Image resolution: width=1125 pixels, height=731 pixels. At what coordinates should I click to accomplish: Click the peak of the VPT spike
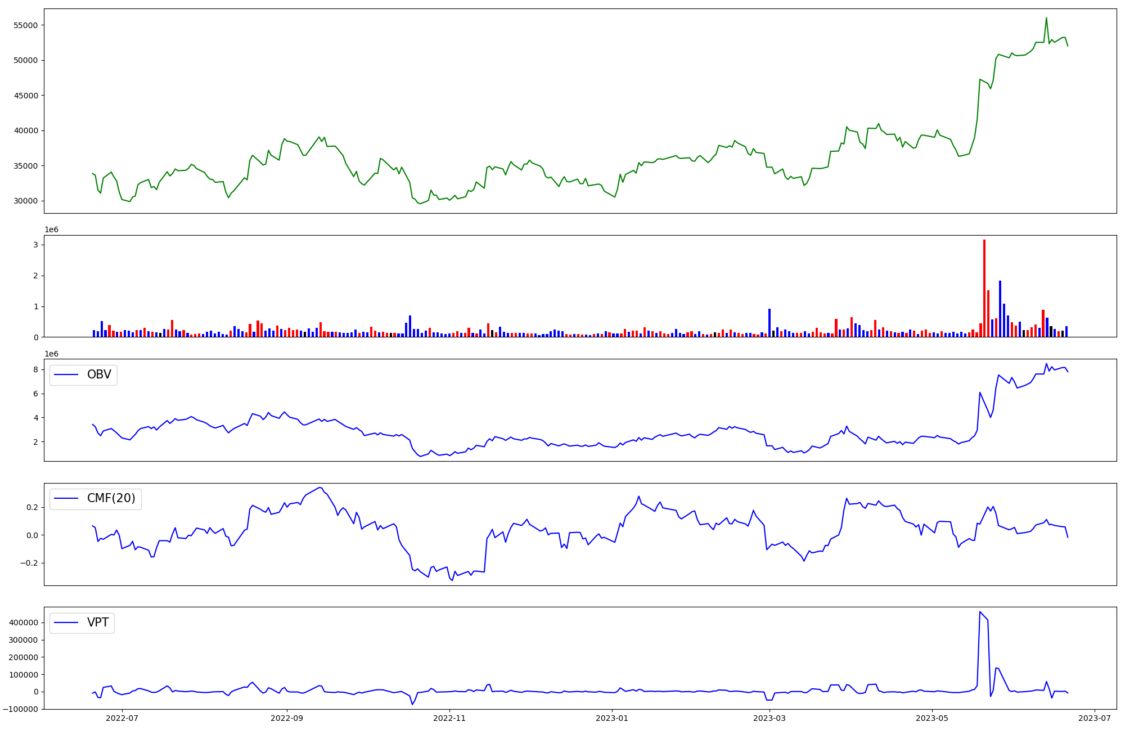click(980, 612)
